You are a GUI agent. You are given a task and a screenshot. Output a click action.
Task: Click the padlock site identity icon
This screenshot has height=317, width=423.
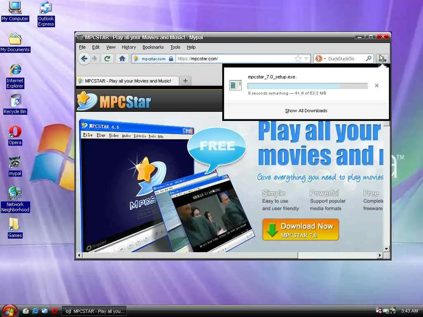pos(171,59)
